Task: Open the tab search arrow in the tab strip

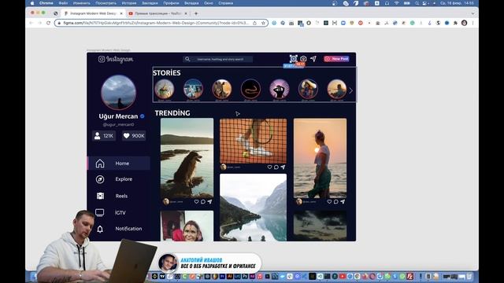Action: pos(472,13)
